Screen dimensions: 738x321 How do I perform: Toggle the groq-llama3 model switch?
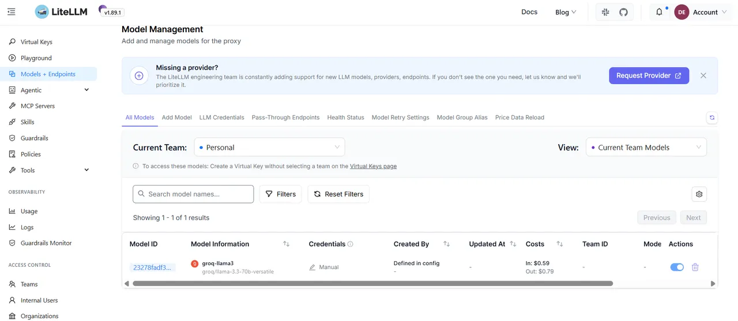pos(677,267)
